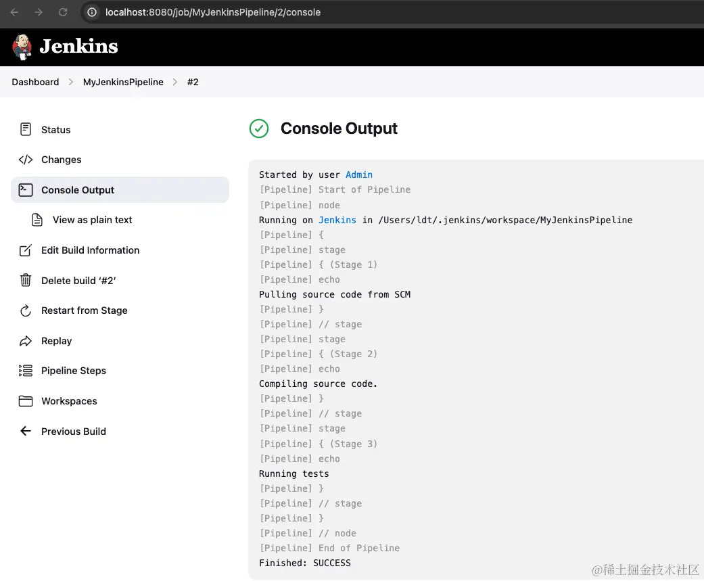Image resolution: width=704 pixels, height=581 pixels.
Task: Select the Restart from Stage circular arrow icon
Action: coord(25,310)
